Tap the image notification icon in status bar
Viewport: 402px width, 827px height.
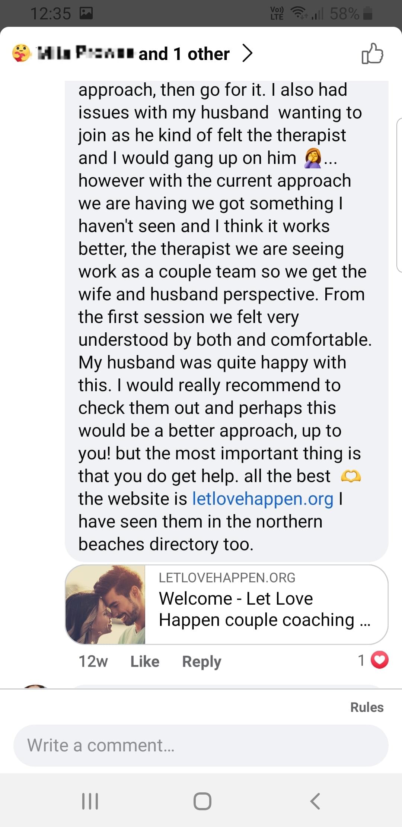coord(86,14)
